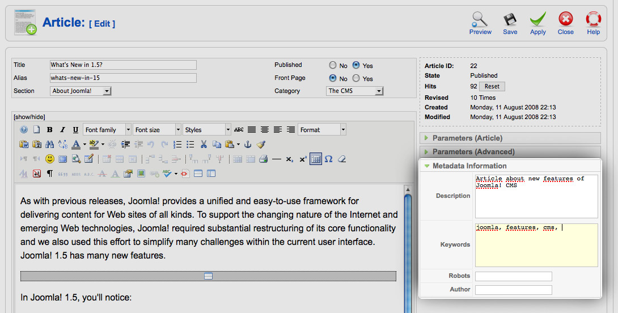Image resolution: width=618 pixels, height=313 pixels.
Task: Click Paste as Plain Text icon
Action: pos(37,144)
